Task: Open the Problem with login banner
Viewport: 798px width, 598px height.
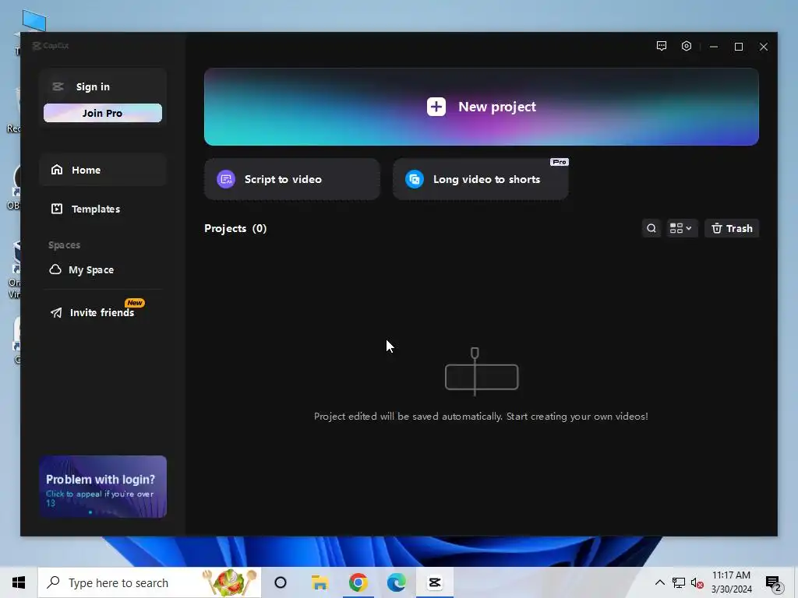Action: tap(102, 487)
